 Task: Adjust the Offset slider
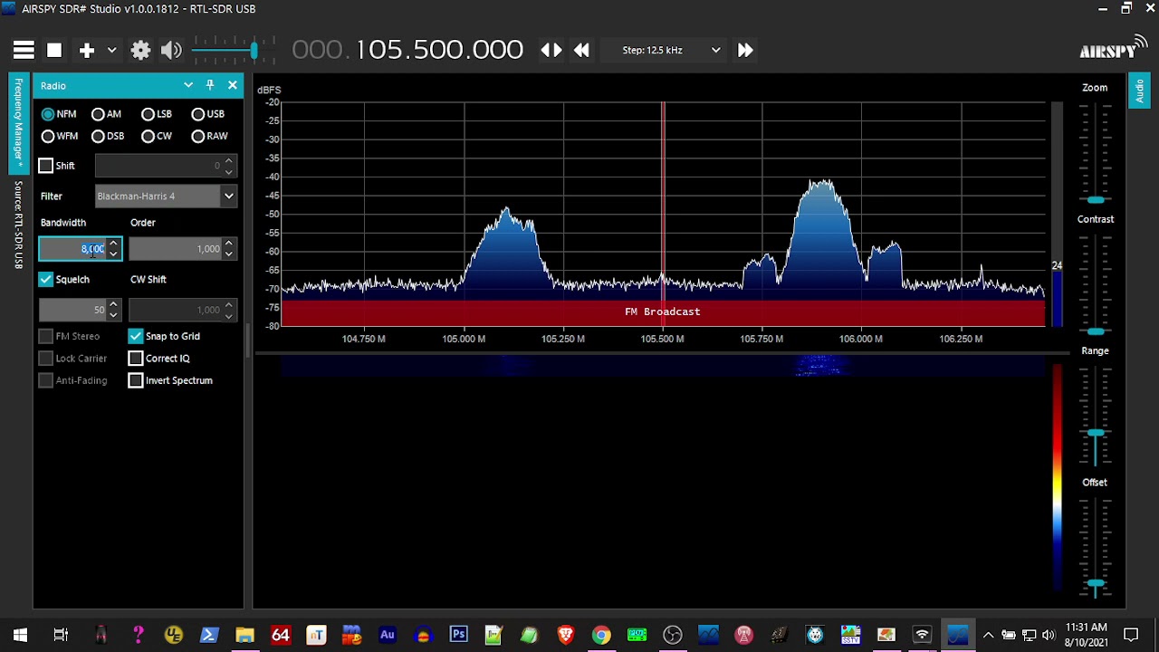(x=1096, y=584)
